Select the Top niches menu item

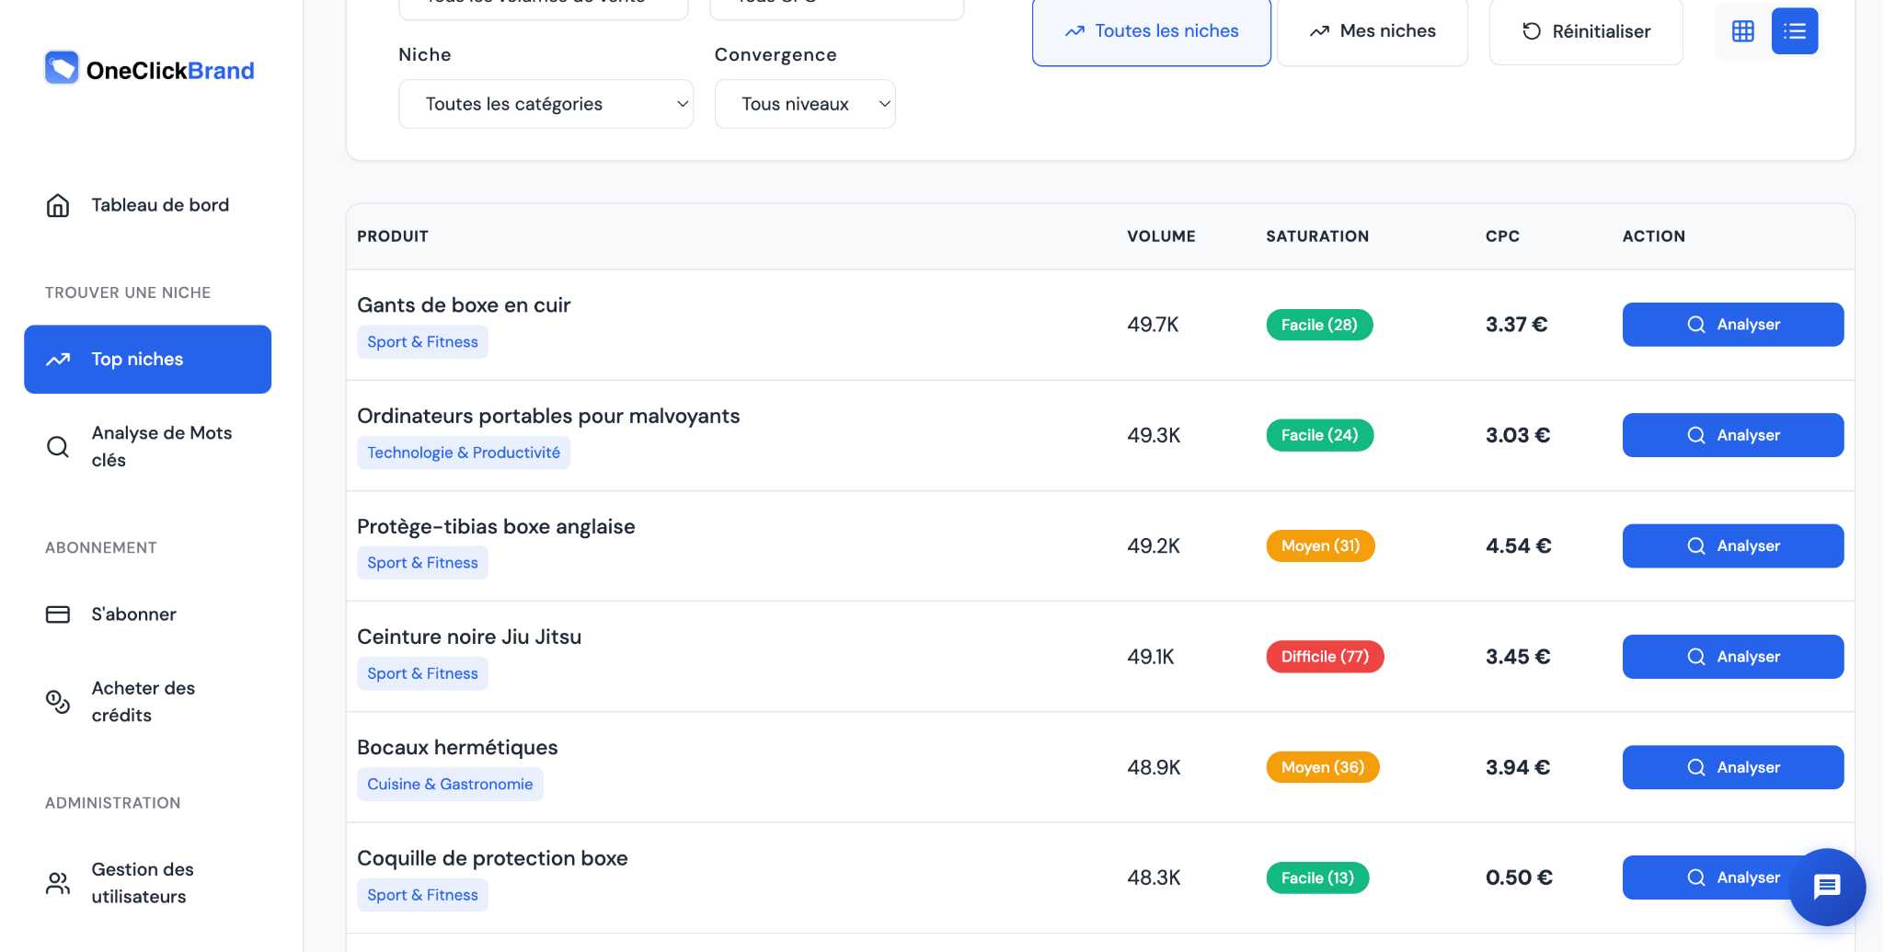(x=147, y=359)
